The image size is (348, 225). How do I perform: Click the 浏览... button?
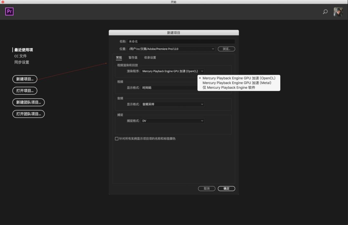pyautogui.click(x=227, y=49)
